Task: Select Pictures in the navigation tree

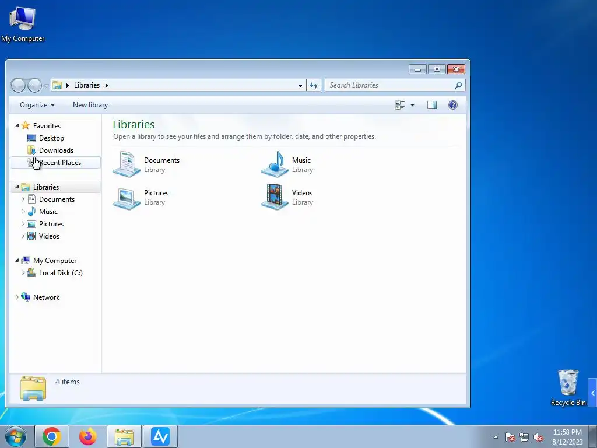Action: (51, 223)
